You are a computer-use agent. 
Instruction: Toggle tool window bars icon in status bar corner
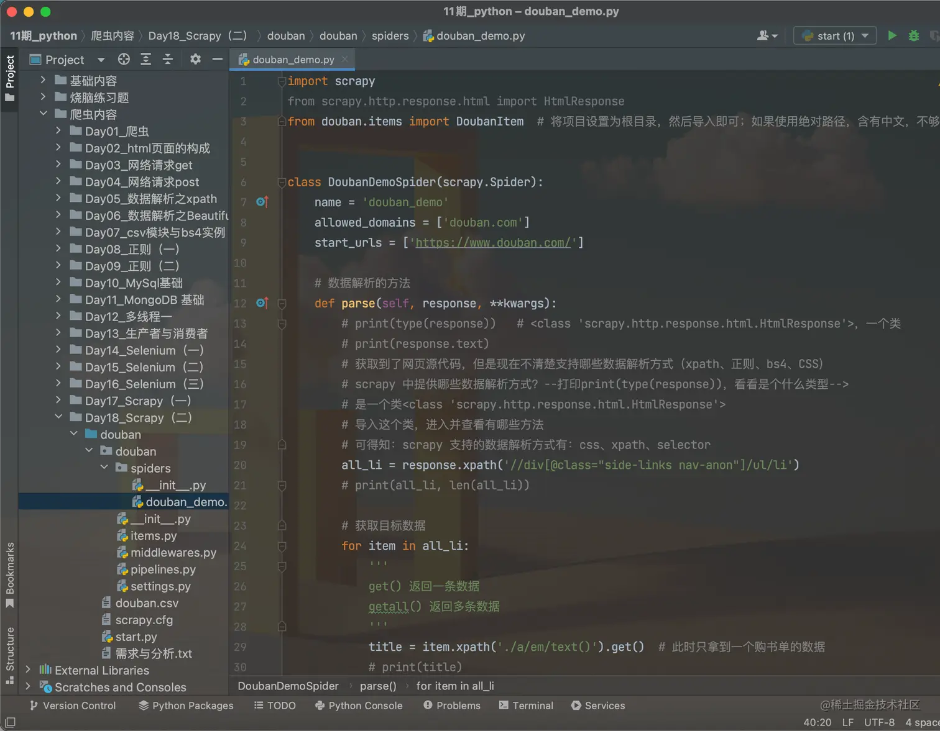click(x=10, y=722)
